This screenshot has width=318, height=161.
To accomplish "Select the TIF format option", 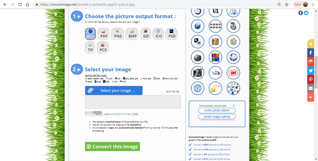I will (x=90, y=47).
